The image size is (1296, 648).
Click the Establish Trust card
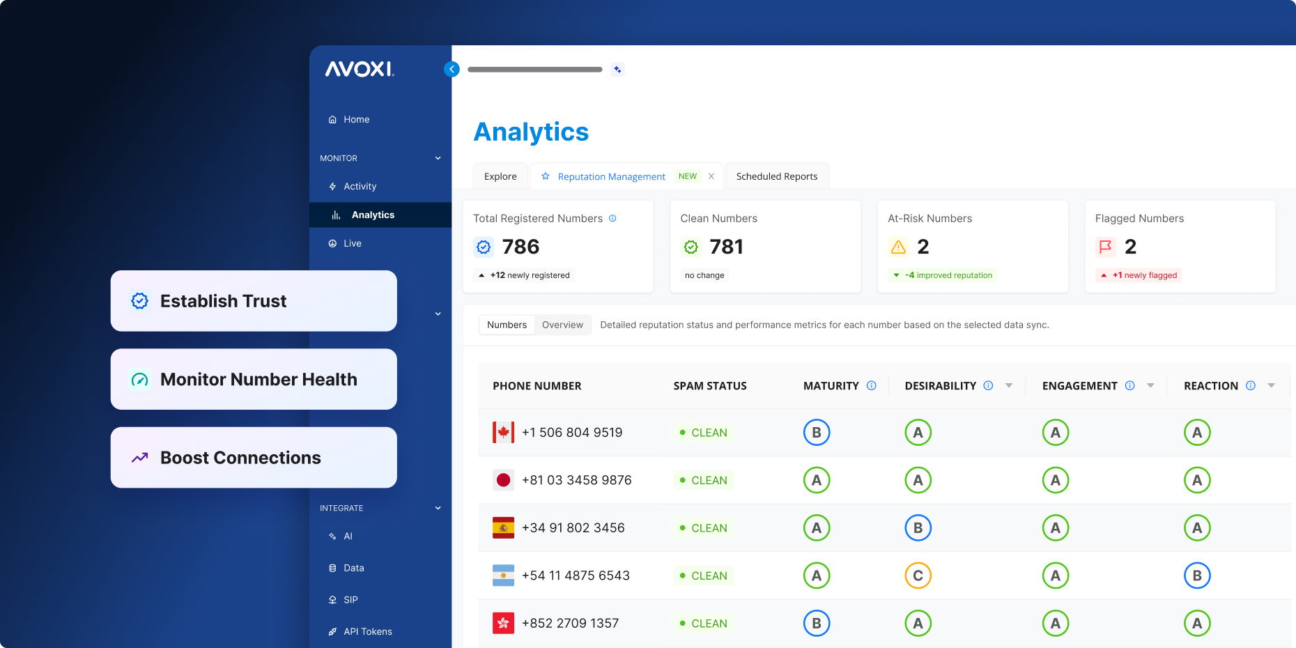click(x=254, y=301)
